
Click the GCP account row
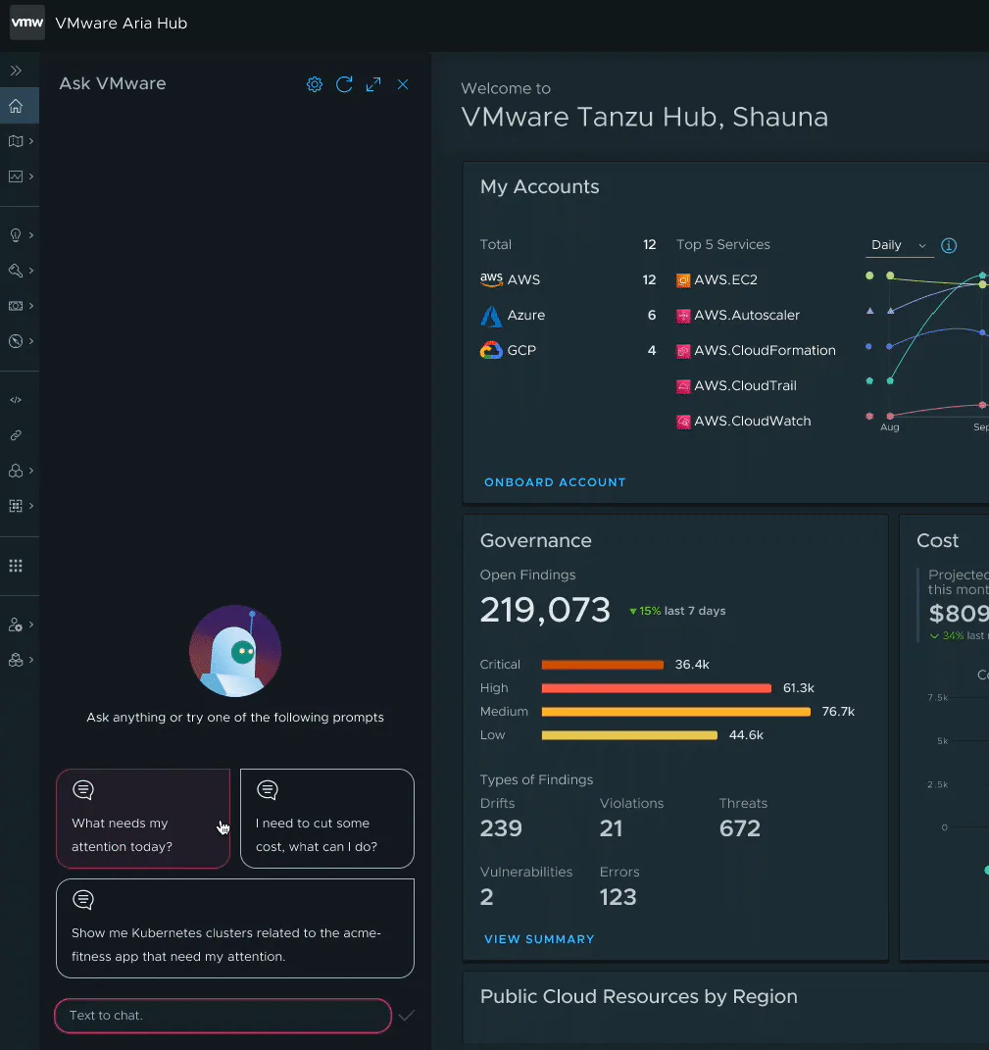point(568,351)
